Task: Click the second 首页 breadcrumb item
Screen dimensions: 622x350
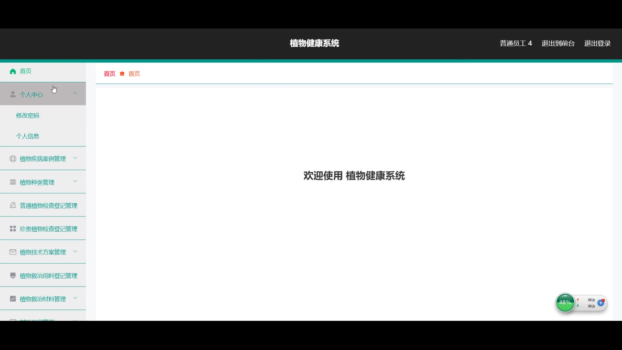Action: coord(134,74)
